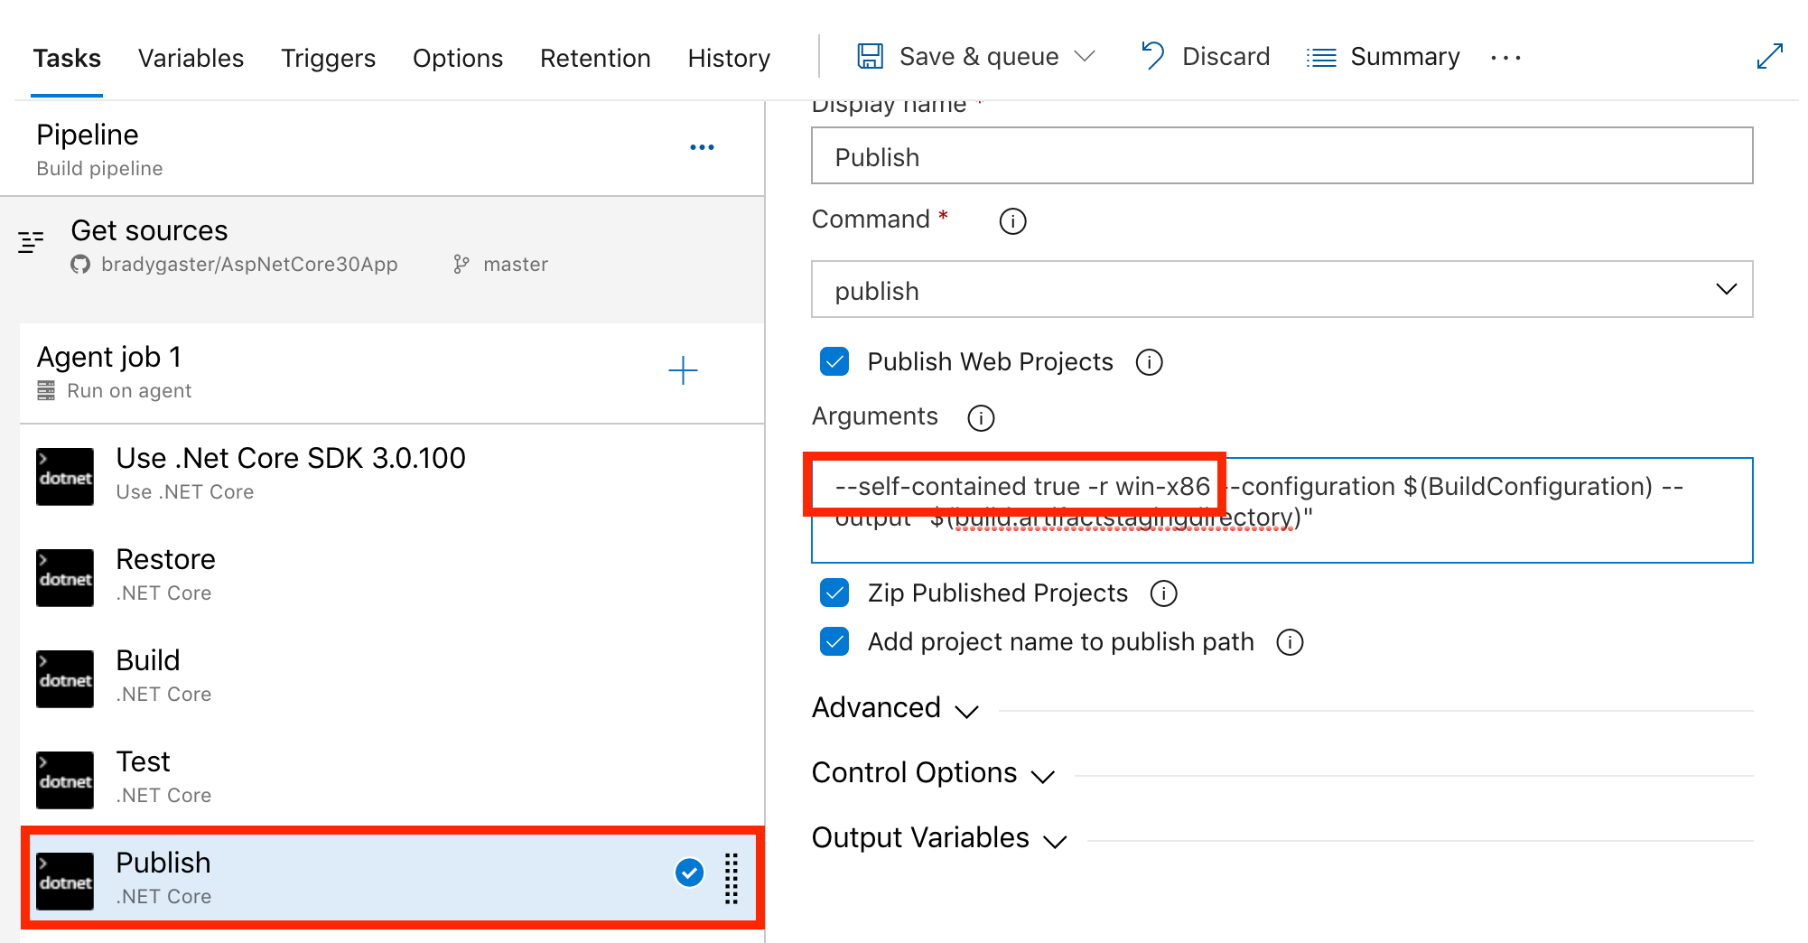This screenshot has width=1808, height=943.
Task: Toggle the Zip Published Projects checkbox
Action: [x=834, y=593]
